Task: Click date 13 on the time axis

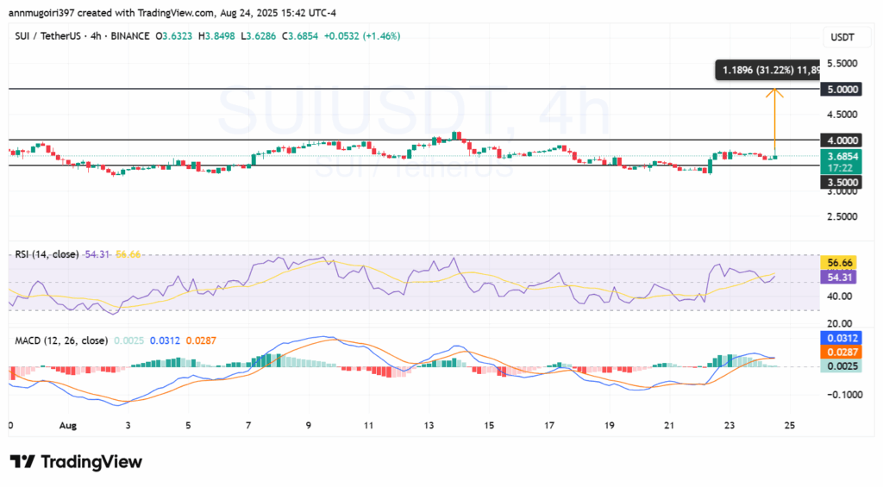Action: 429,426
